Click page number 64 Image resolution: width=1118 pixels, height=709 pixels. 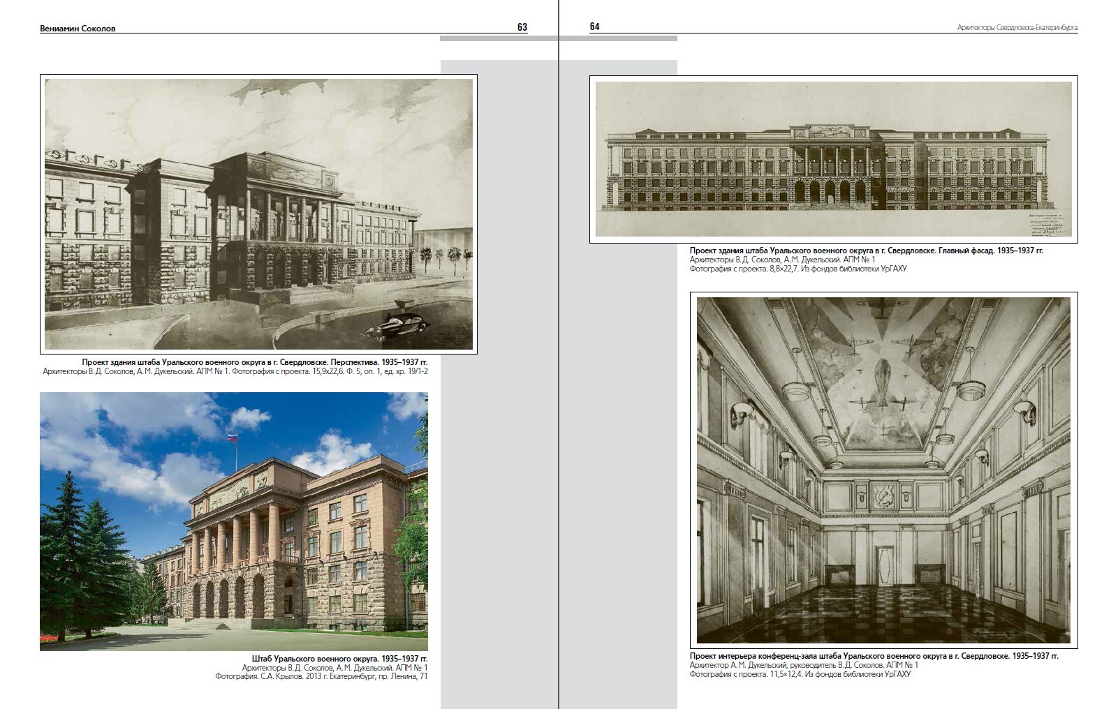pos(595,27)
